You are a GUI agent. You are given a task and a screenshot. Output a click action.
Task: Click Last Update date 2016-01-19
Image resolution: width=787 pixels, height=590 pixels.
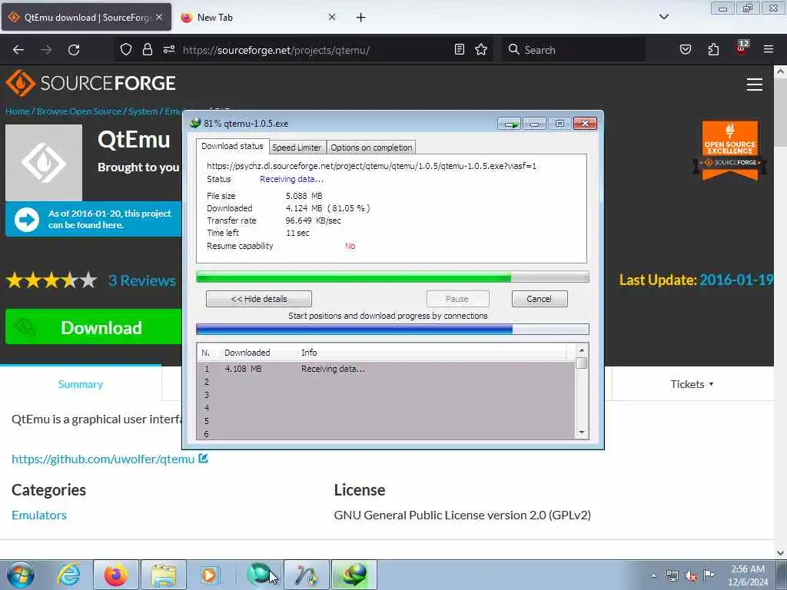pos(736,280)
